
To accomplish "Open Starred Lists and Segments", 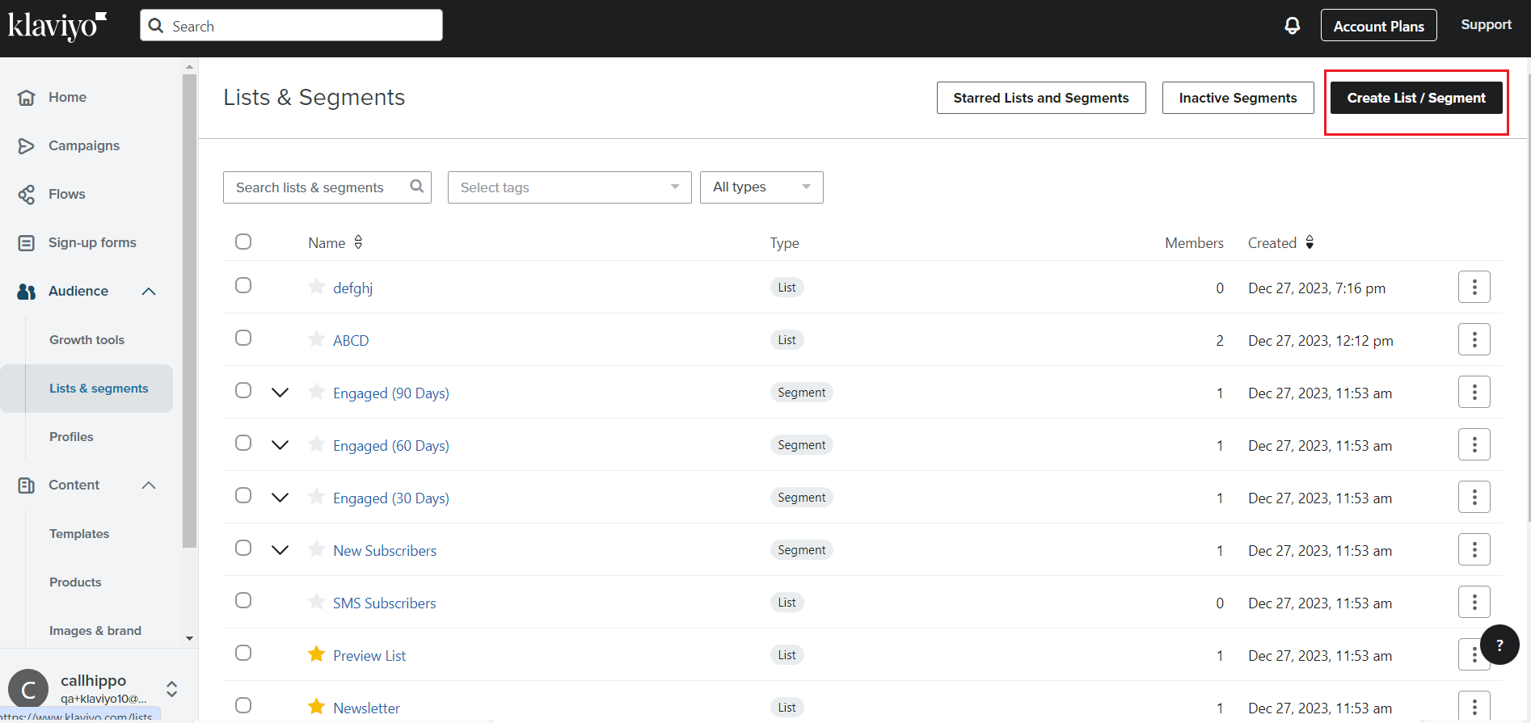I will 1041,98.
